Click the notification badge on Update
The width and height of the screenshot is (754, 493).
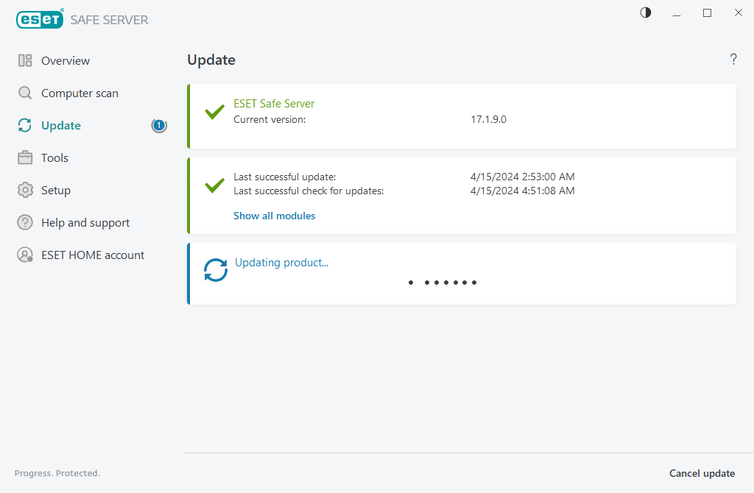point(159,125)
